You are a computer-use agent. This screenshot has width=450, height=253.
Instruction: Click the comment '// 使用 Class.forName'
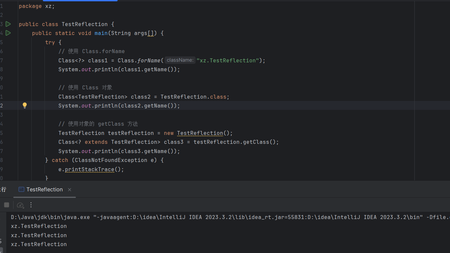pos(92,51)
